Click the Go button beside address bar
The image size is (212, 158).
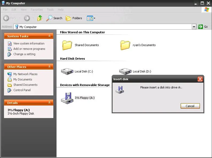pyautogui.click(x=203, y=27)
